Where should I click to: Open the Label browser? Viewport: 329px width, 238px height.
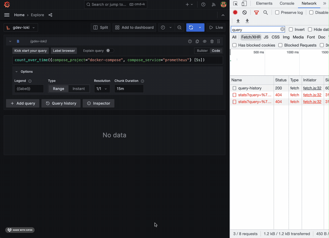pyautogui.click(x=64, y=50)
